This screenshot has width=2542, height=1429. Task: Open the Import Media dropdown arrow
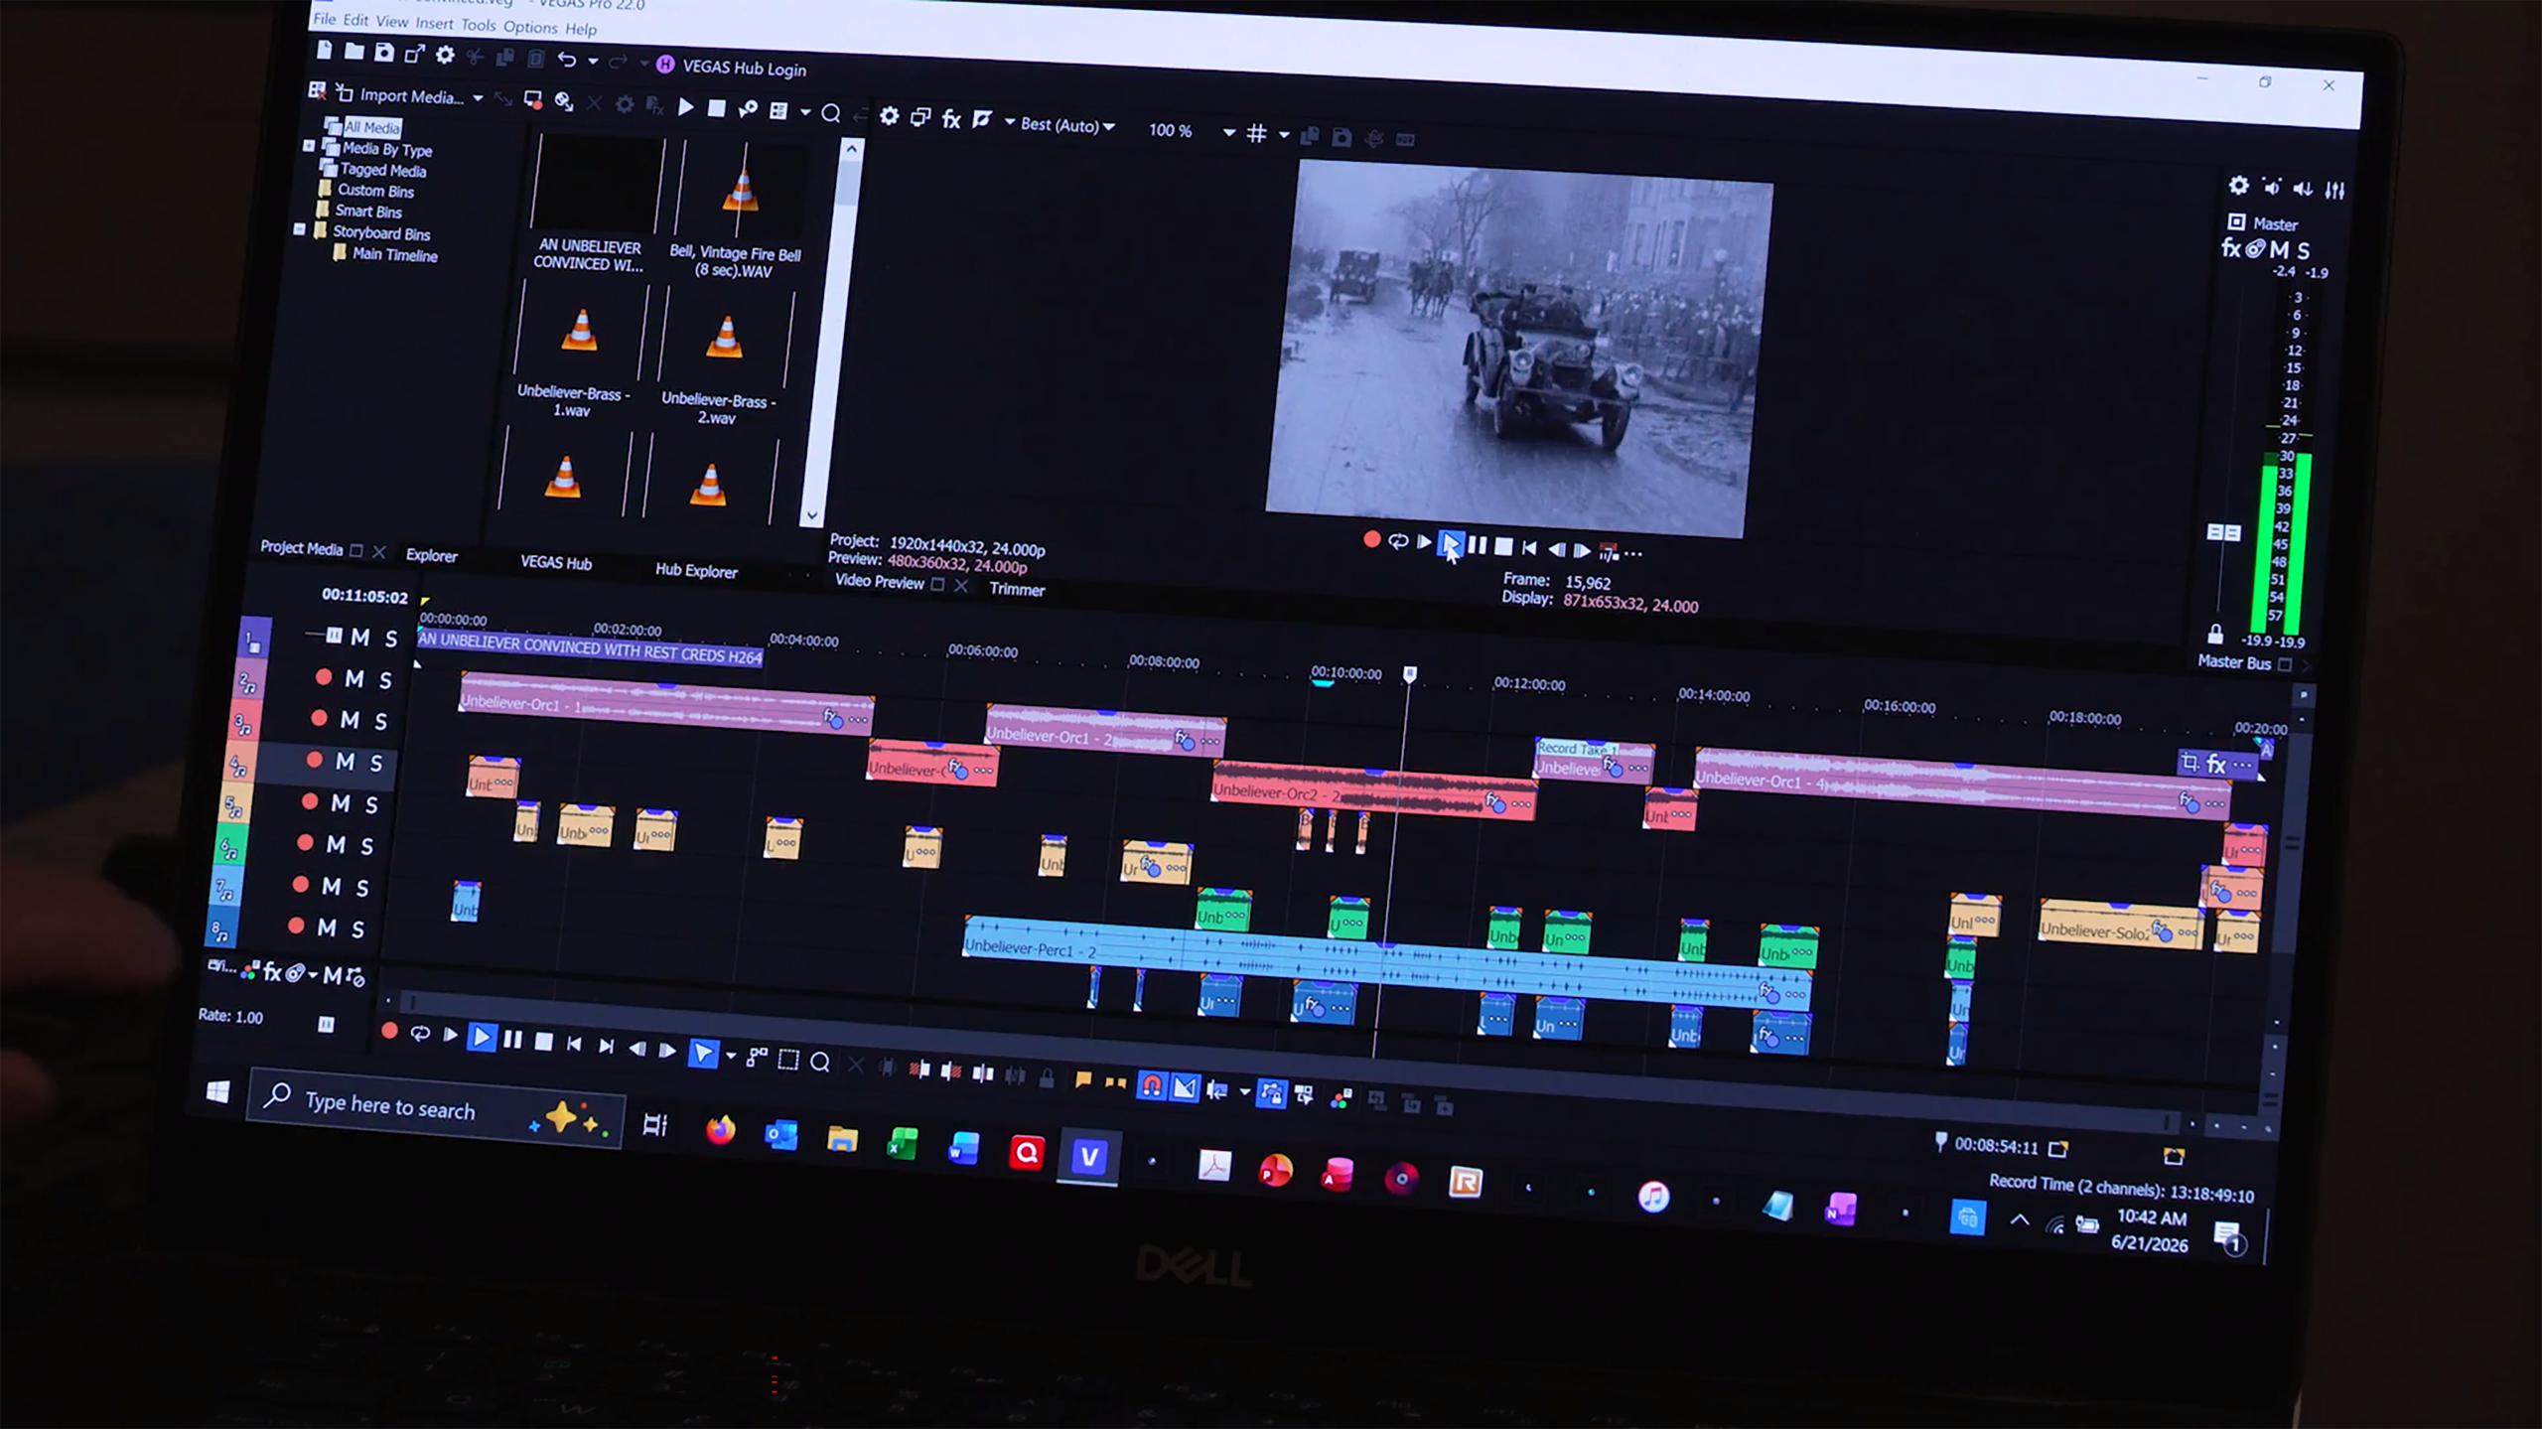tap(478, 98)
